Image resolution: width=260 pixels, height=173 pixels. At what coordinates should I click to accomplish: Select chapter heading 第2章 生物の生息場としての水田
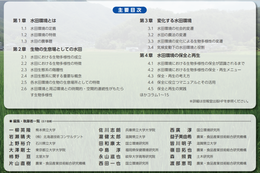[x=47, y=49]
